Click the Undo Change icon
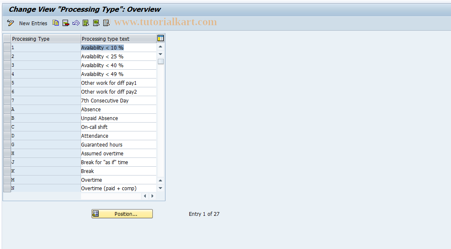451x249 pixels. click(x=76, y=23)
